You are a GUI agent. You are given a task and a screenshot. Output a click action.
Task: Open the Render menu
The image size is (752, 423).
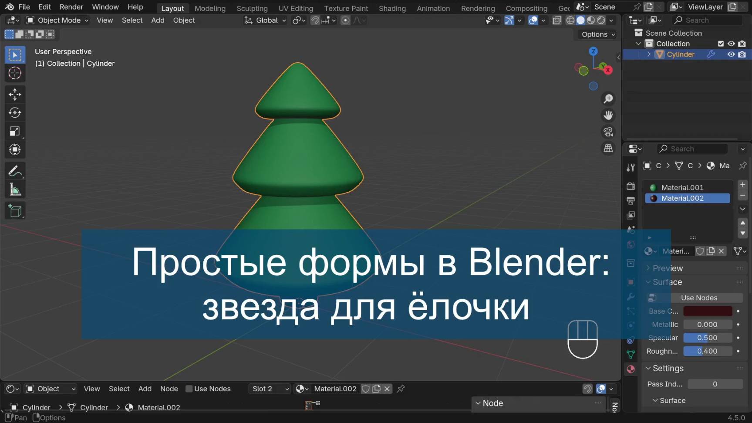click(x=71, y=7)
